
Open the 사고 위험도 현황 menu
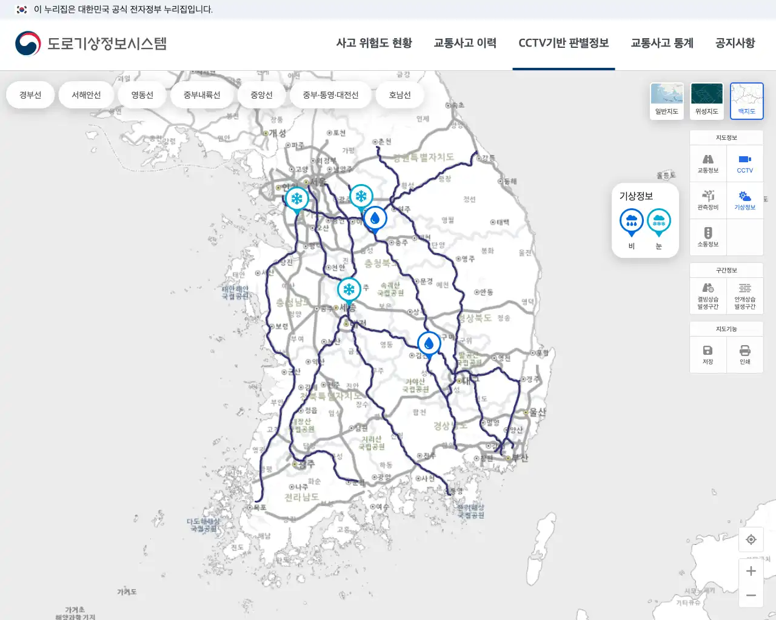tap(374, 43)
